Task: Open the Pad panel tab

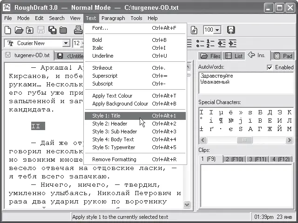Action: point(283,56)
